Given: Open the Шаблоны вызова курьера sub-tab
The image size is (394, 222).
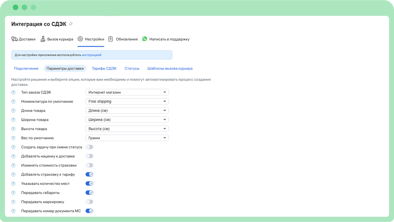Looking at the screenshot, I should pos(170,68).
